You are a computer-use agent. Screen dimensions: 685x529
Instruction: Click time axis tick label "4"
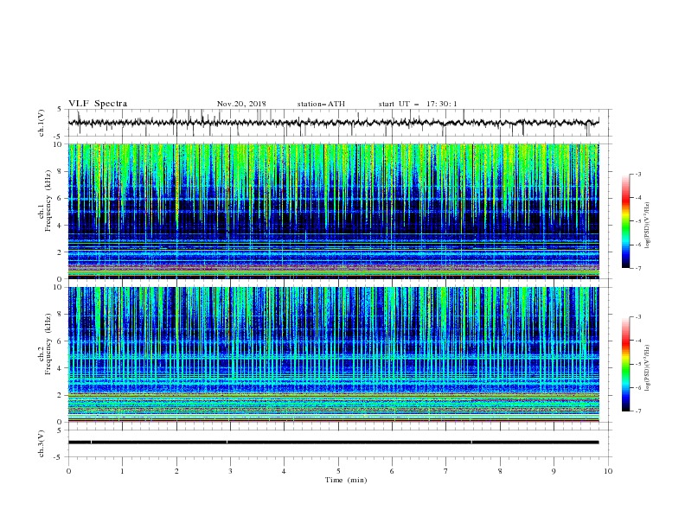pyautogui.click(x=284, y=471)
